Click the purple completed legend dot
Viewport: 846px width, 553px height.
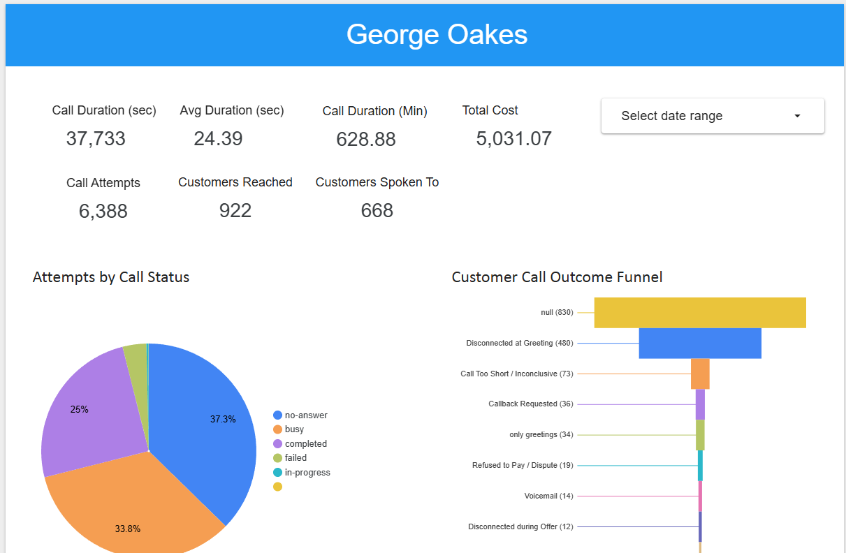tap(277, 443)
